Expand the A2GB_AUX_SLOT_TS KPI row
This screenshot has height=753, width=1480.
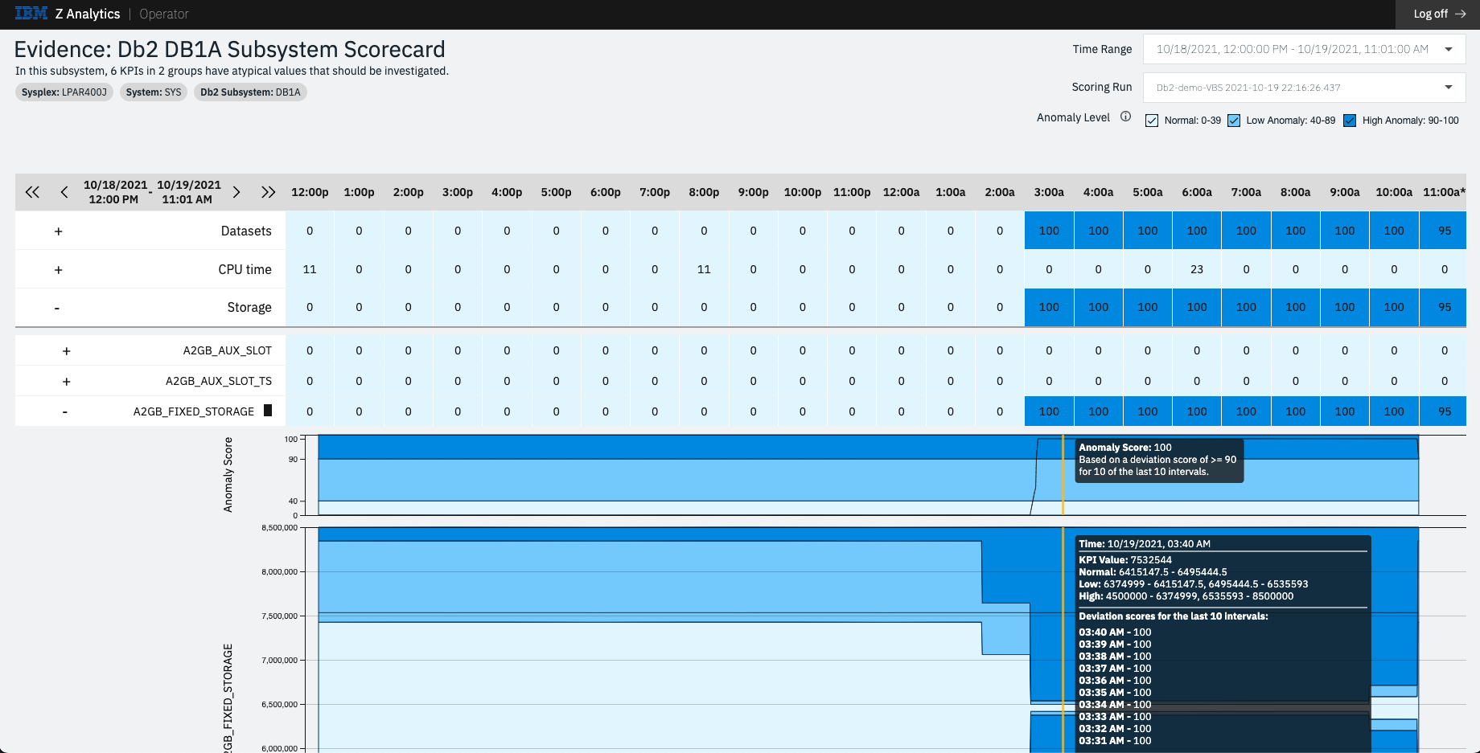[x=67, y=382]
